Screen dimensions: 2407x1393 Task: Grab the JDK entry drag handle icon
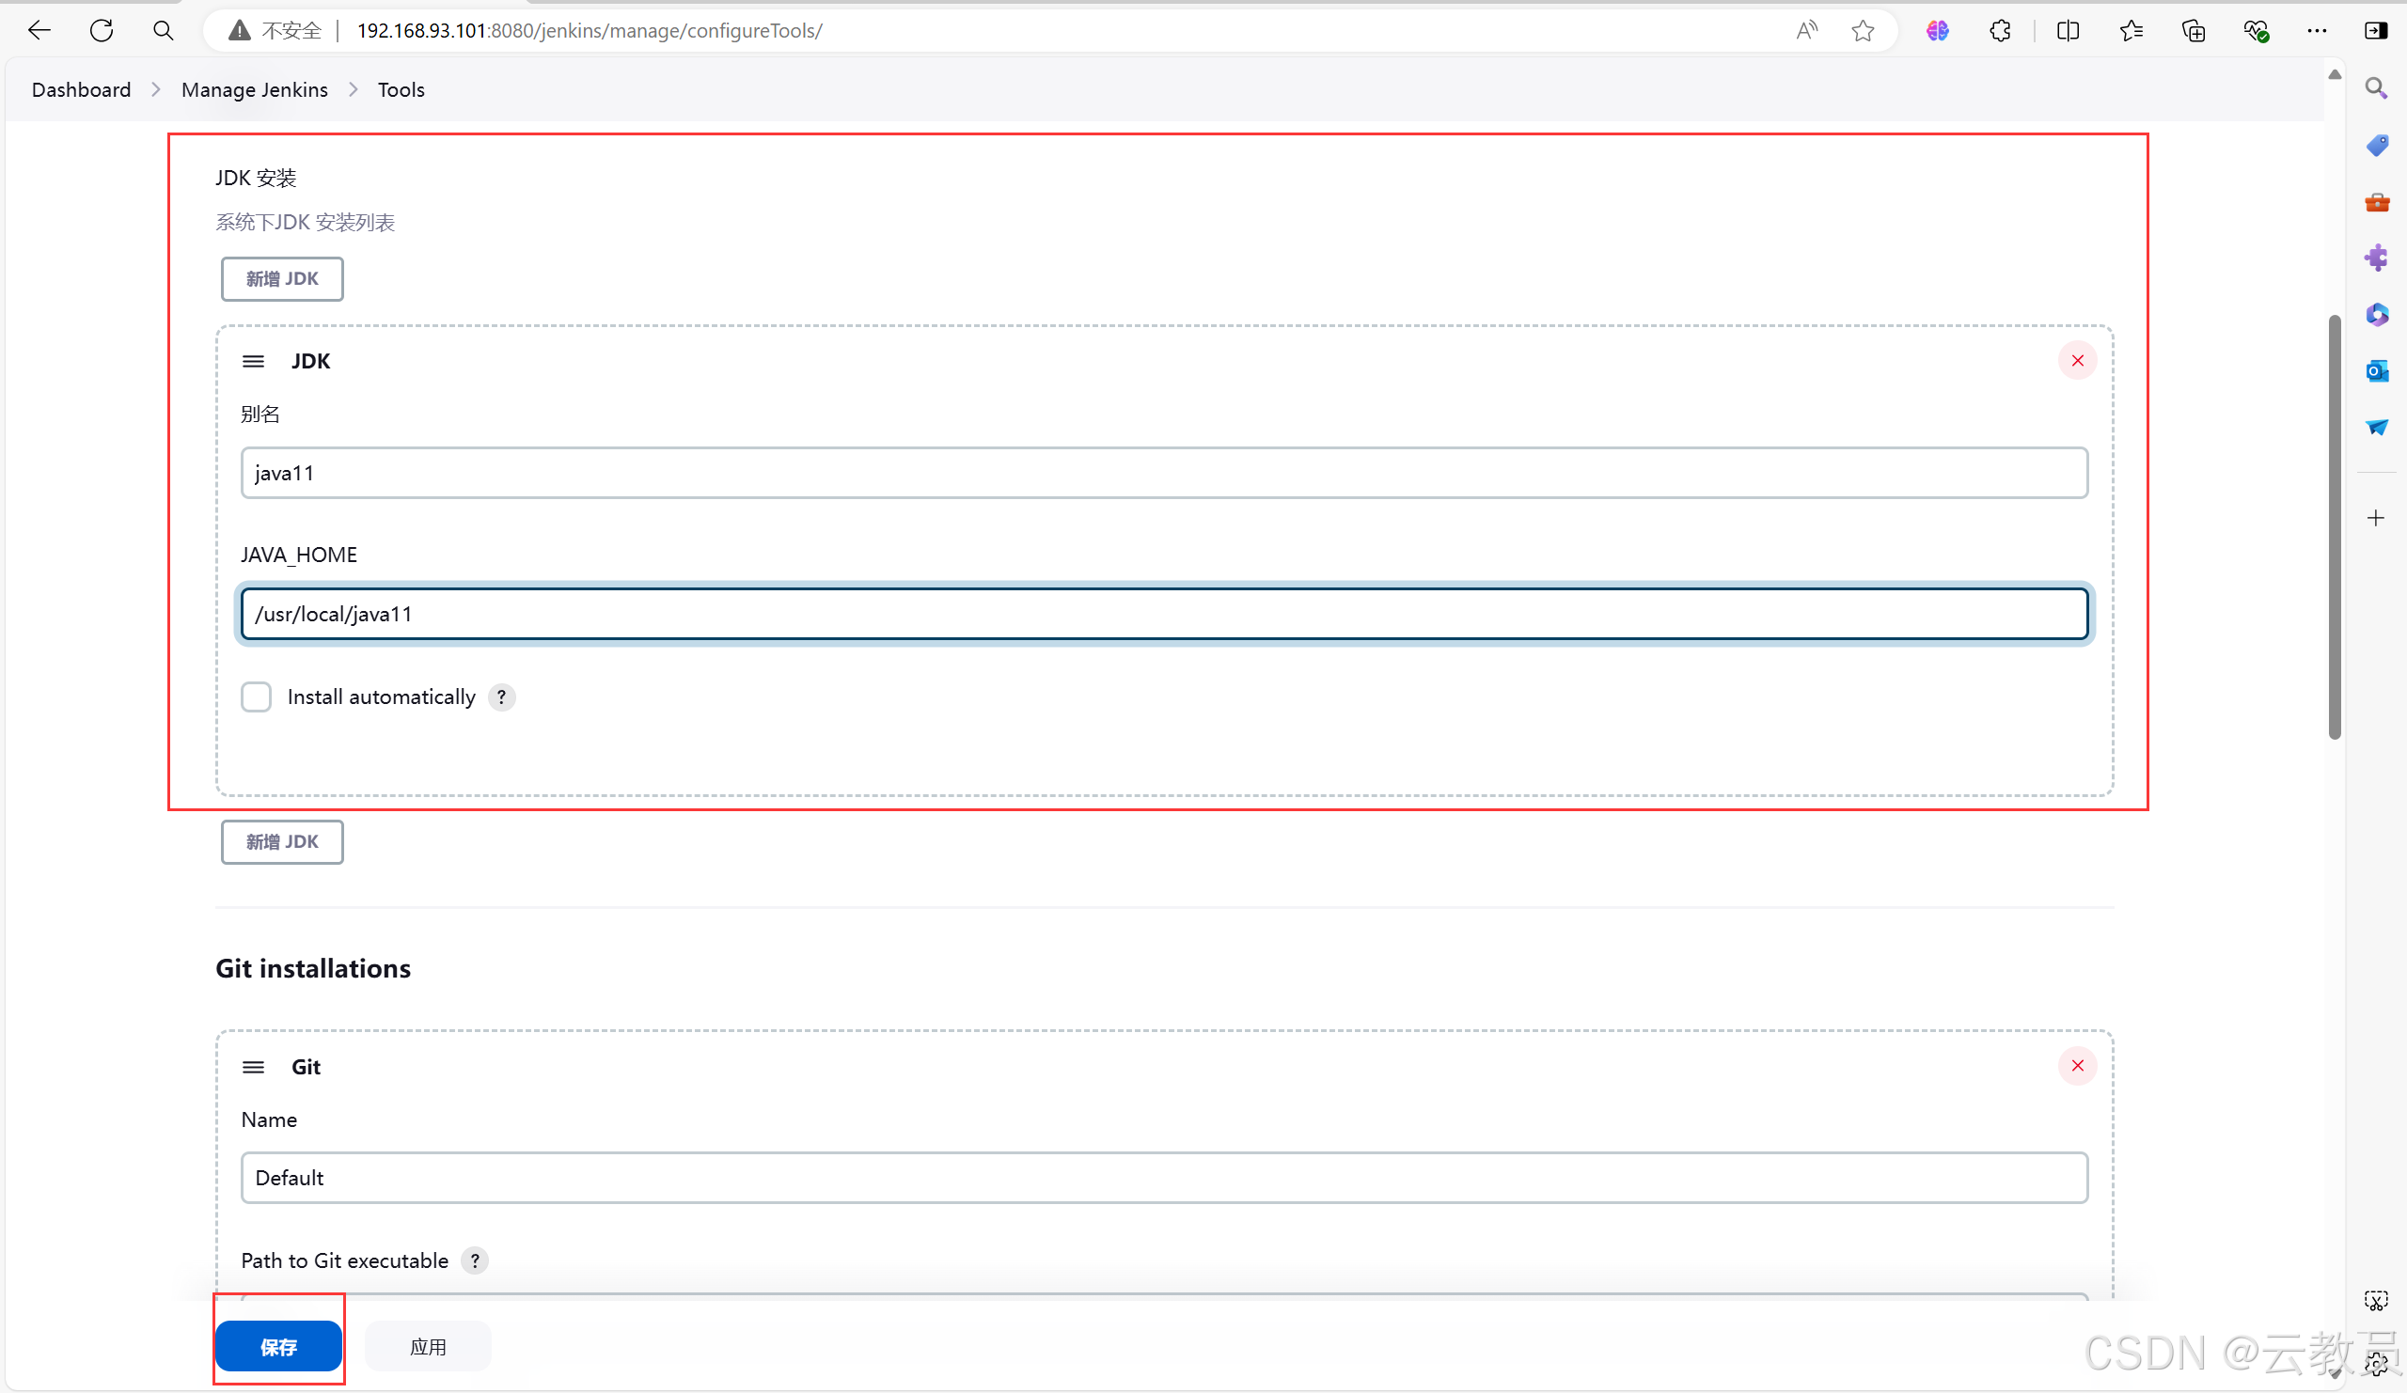(253, 361)
